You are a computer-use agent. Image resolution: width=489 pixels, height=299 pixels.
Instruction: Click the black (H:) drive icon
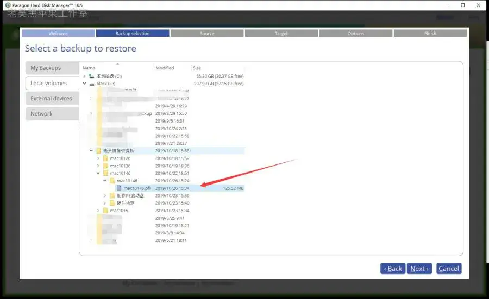tap(92, 84)
